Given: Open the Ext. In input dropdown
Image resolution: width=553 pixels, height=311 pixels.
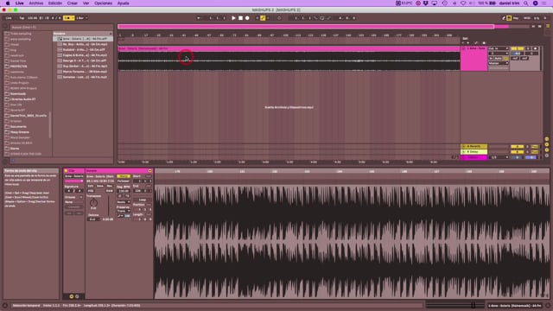Looking at the screenshot, I should [x=499, y=48].
